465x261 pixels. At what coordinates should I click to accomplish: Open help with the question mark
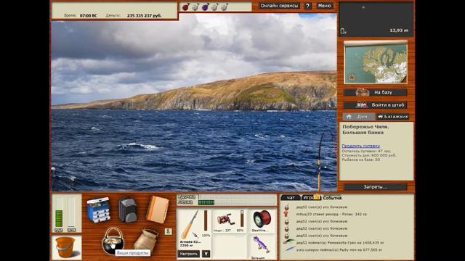pos(307,6)
